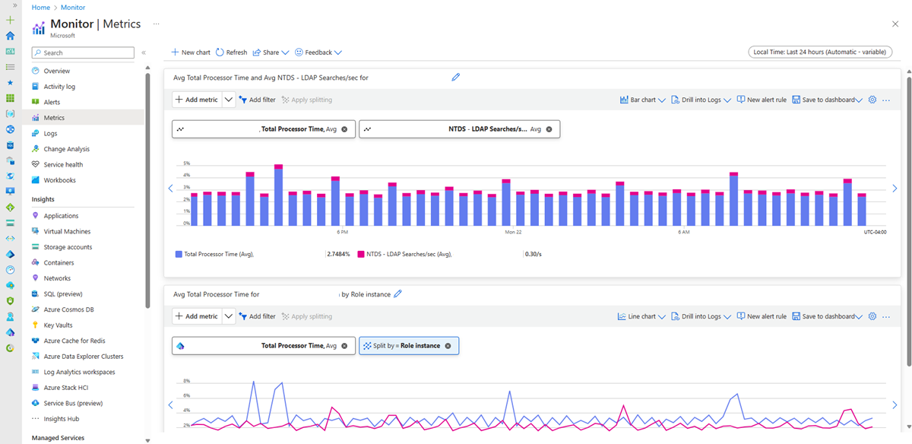Open Azure Cosmos DB insights

(x=68, y=309)
